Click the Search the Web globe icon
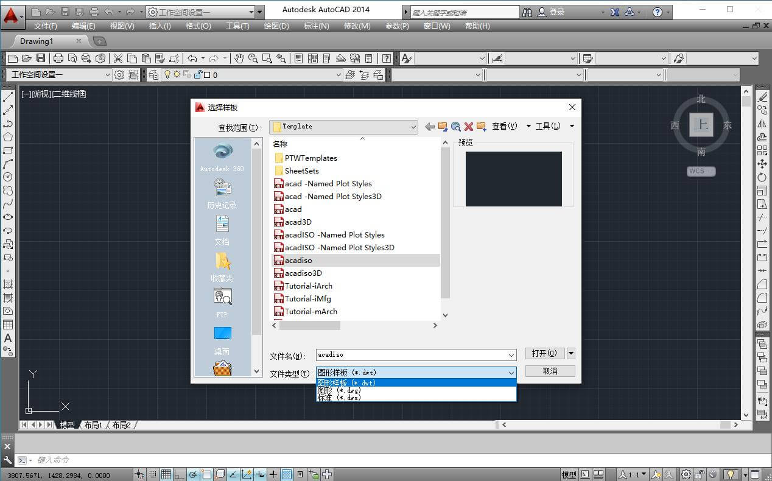This screenshot has height=481, width=772. tap(455, 127)
